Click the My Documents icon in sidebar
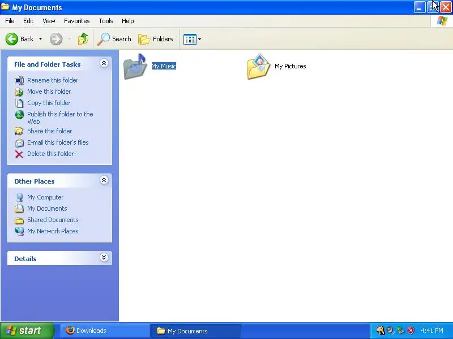Screen dimensions: 453x339 coord(19,208)
